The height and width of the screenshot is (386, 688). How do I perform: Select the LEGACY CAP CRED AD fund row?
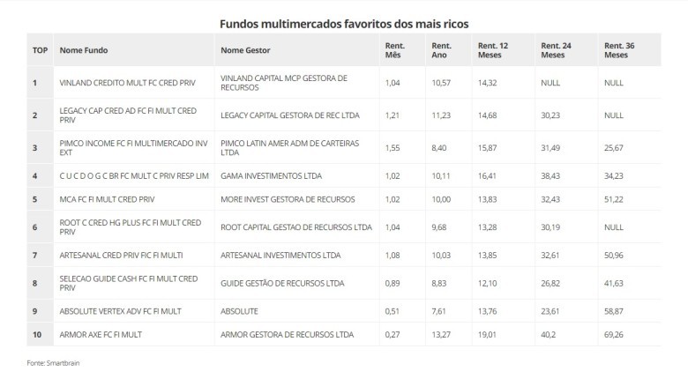pyautogui.click(x=344, y=115)
